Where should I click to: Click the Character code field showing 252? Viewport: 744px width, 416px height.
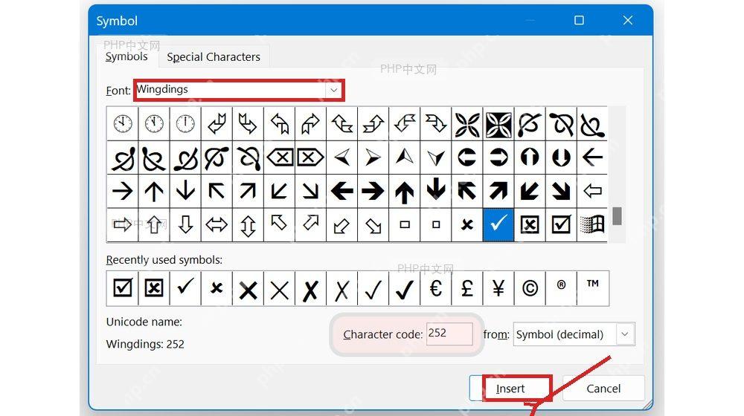pos(449,334)
